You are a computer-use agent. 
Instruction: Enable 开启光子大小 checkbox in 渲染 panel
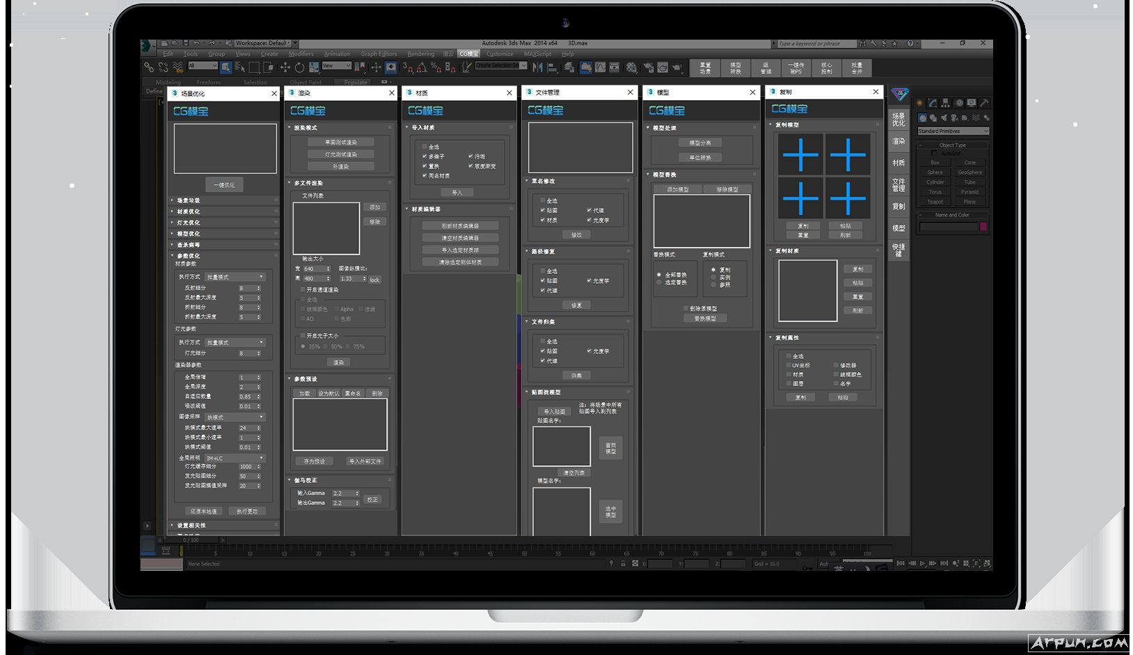click(303, 335)
